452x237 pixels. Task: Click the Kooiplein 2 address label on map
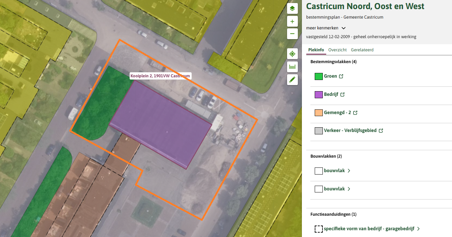(x=161, y=76)
